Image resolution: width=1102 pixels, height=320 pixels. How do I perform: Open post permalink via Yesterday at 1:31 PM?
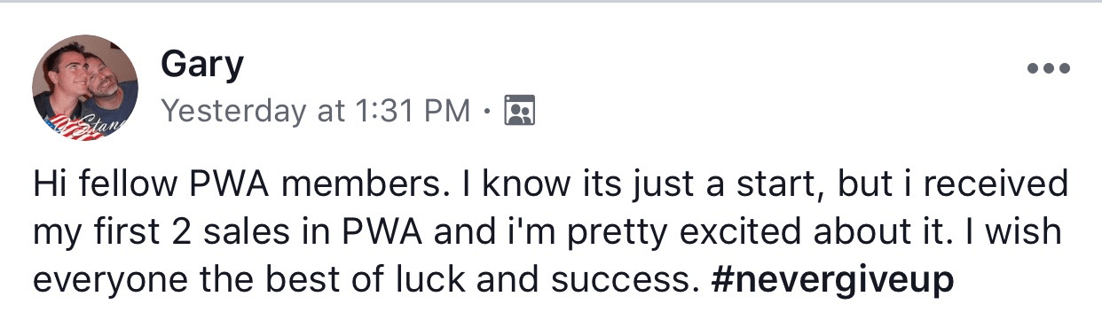click(315, 111)
